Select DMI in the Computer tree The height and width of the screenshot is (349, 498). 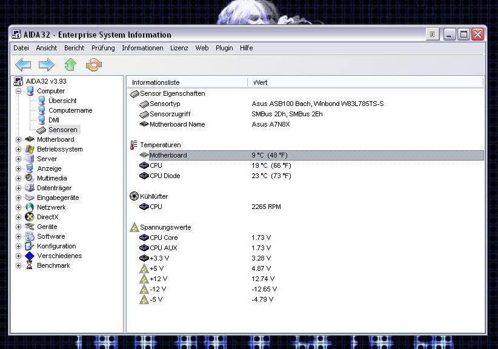tap(54, 120)
